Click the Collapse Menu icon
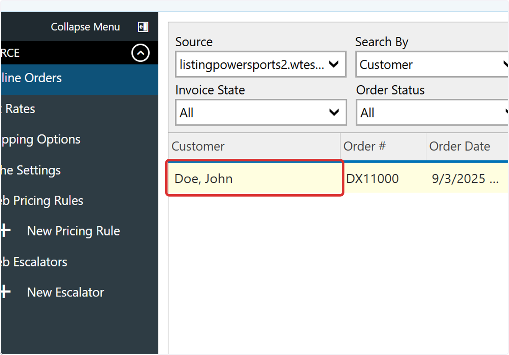The image size is (509, 355). pyautogui.click(x=143, y=27)
